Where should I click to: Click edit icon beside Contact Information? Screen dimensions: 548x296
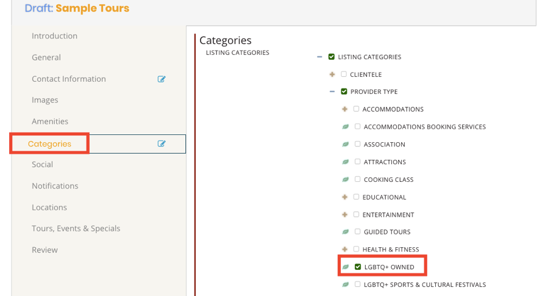click(x=162, y=79)
